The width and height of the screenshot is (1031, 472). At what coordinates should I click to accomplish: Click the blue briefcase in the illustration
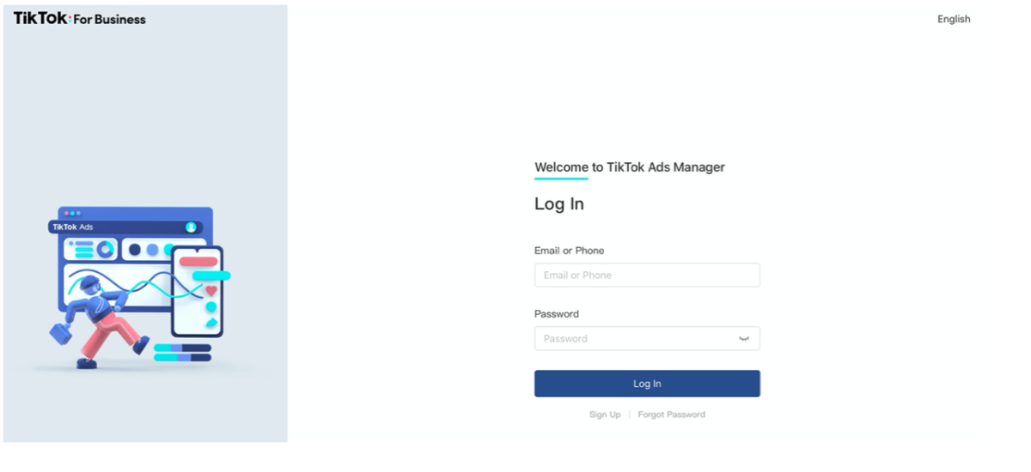click(x=60, y=331)
